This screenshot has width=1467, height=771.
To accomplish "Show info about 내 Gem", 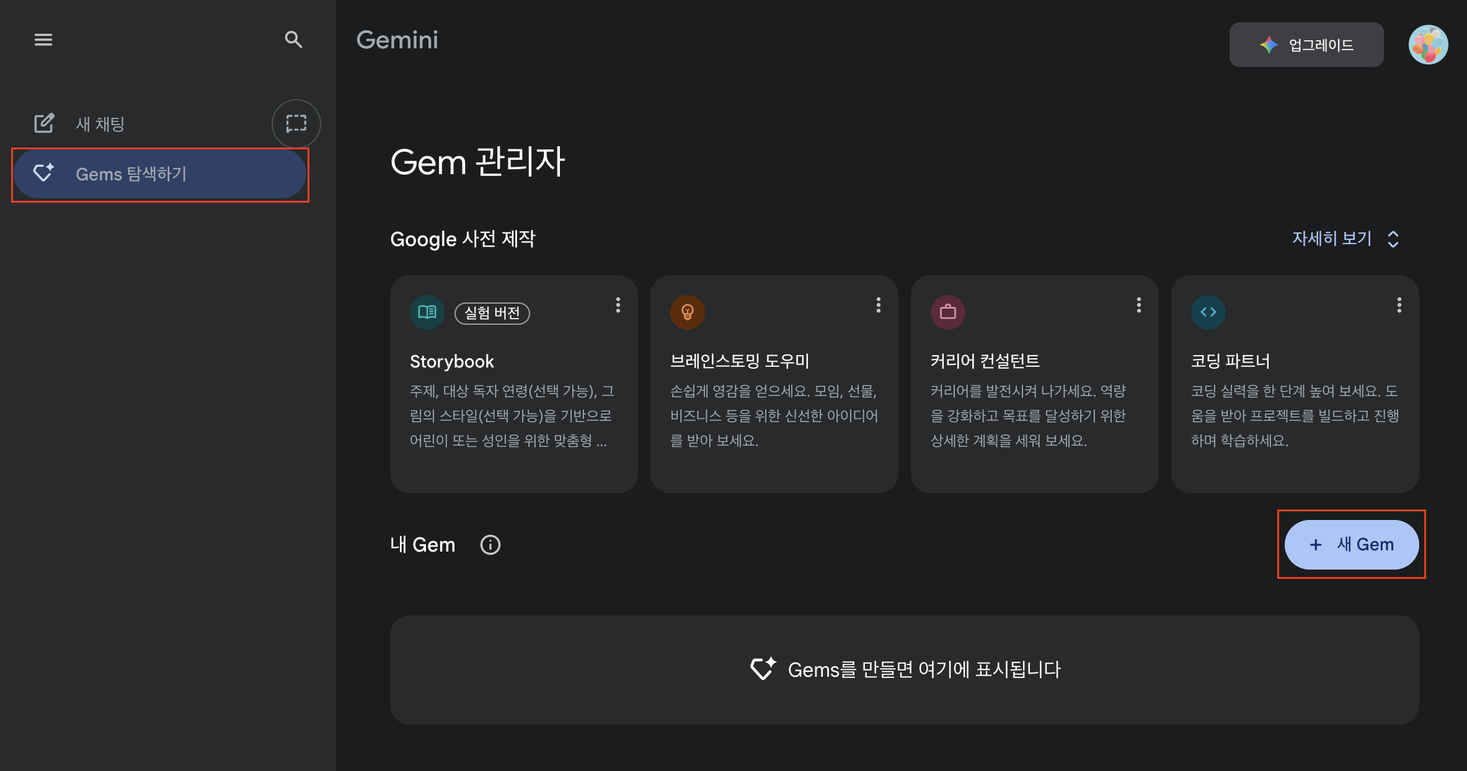I will (490, 545).
